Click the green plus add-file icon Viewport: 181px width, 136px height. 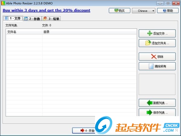click(150, 33)
